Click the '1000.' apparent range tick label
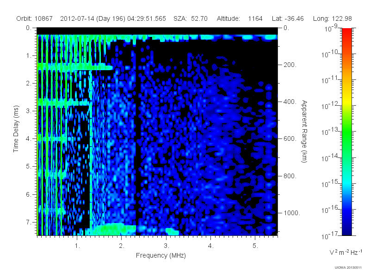The width and height of the screenshot is (370, 277). coord(292,213)
